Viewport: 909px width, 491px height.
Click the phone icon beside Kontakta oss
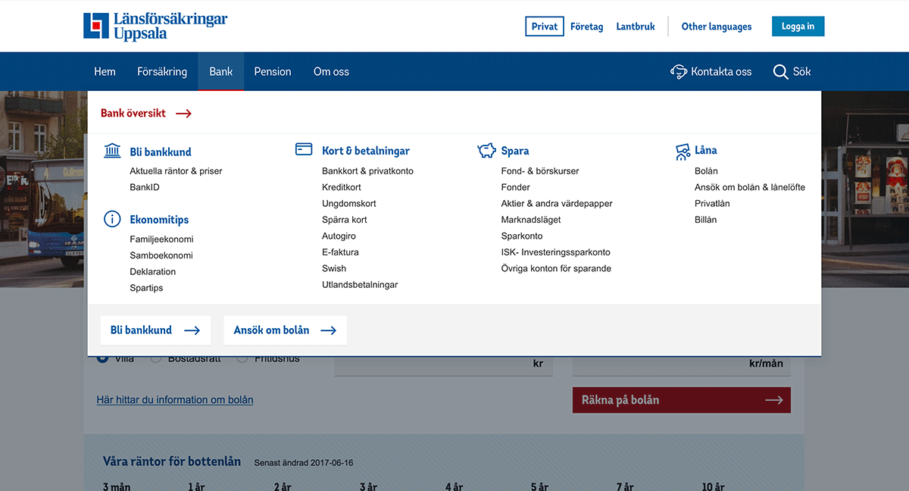[x=676, y=71]
